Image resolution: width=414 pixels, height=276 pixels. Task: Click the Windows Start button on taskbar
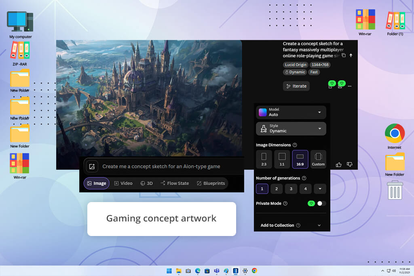[x=169, y=271]
